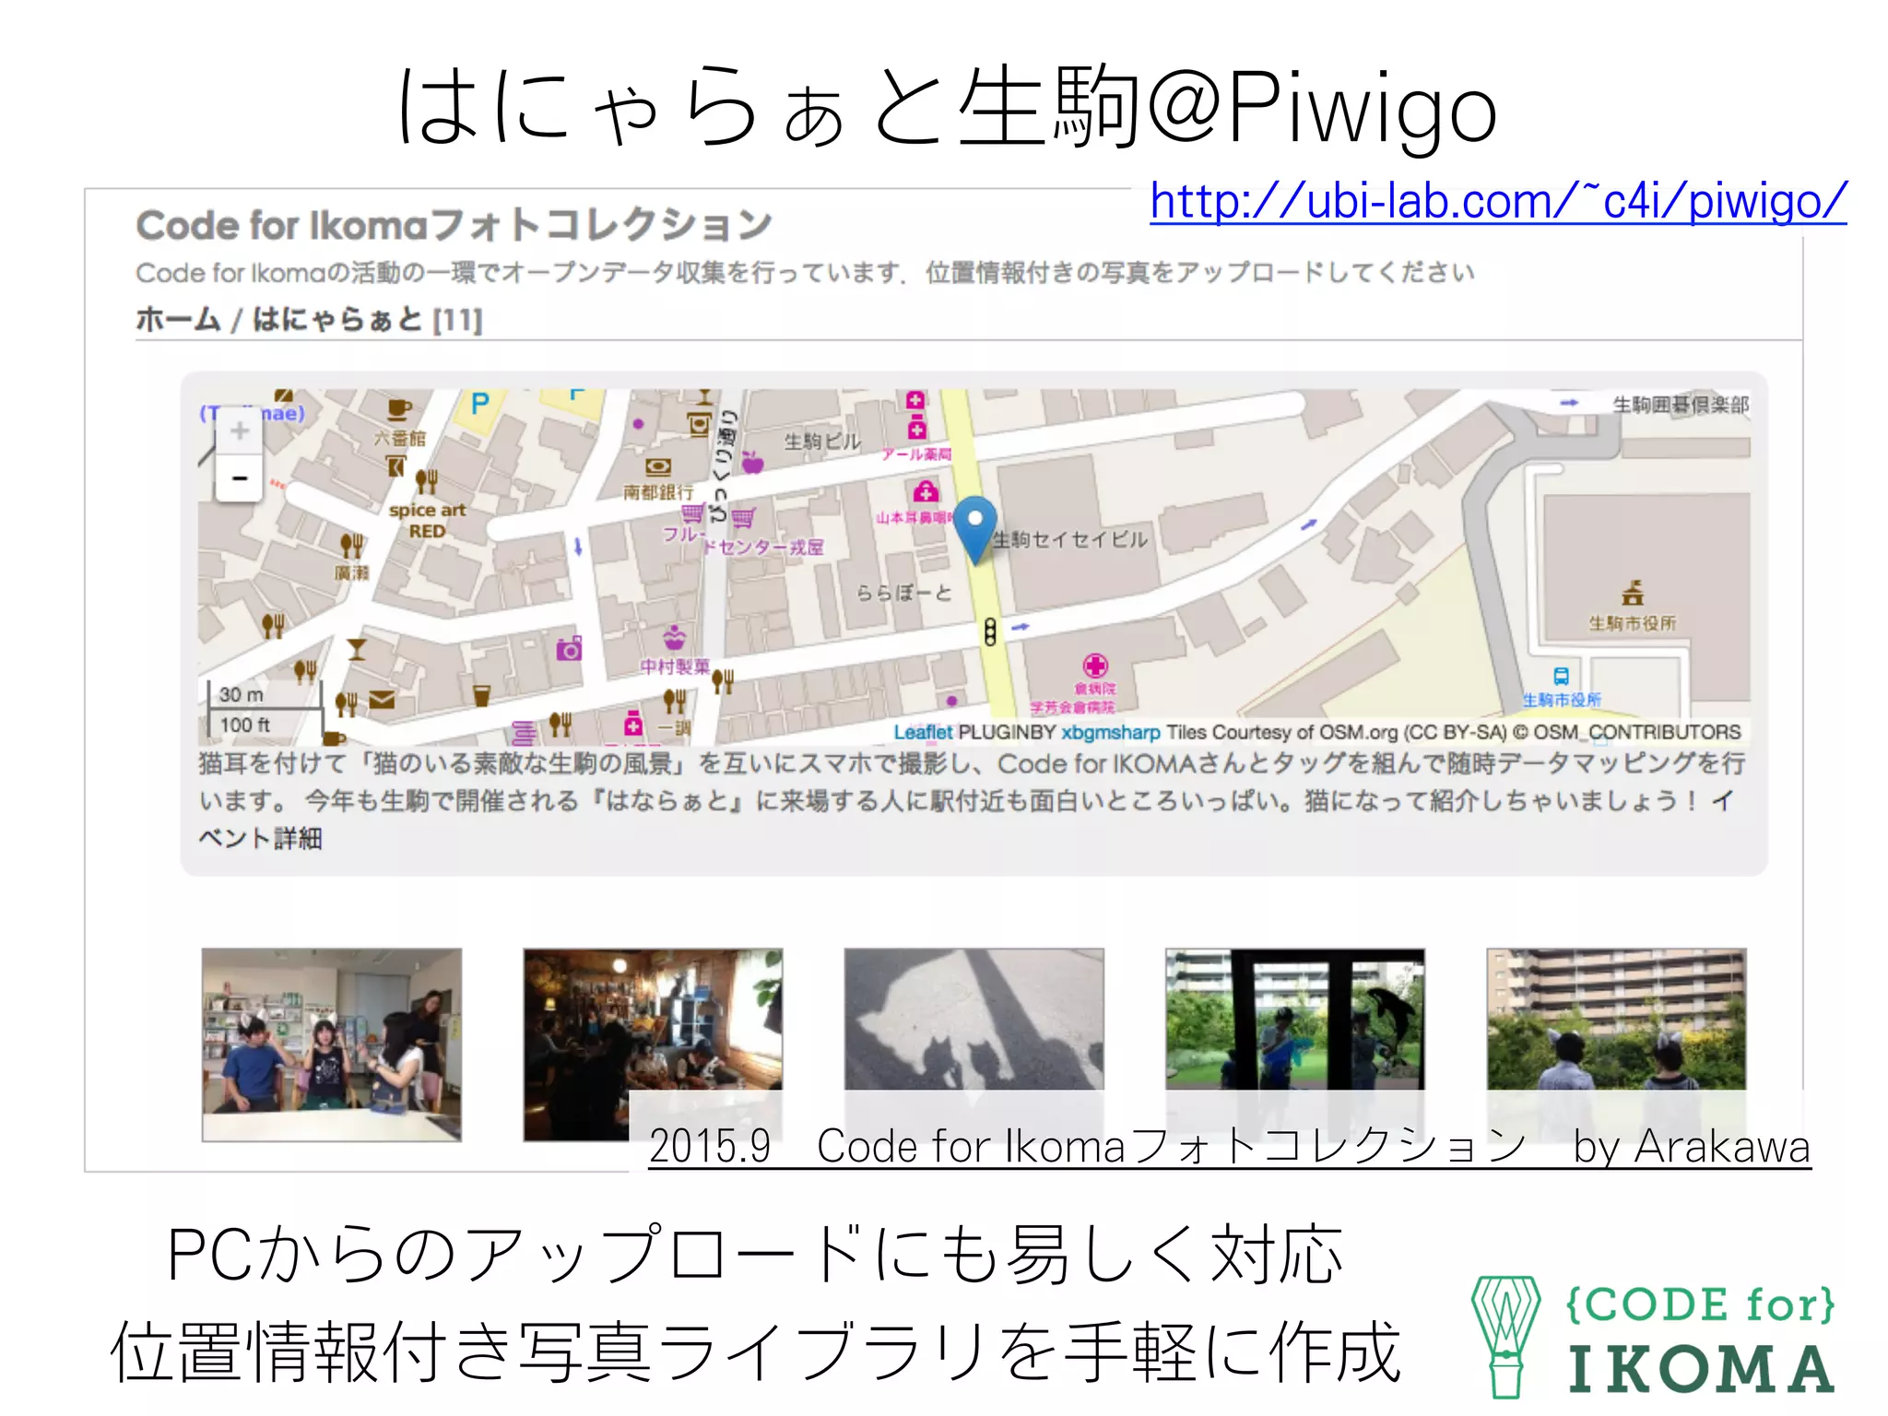Click the blue parking P icon
Image resolution: width=1888 pixels, height=1416 pixels.
pyautogui.click(x=480, y=404)
